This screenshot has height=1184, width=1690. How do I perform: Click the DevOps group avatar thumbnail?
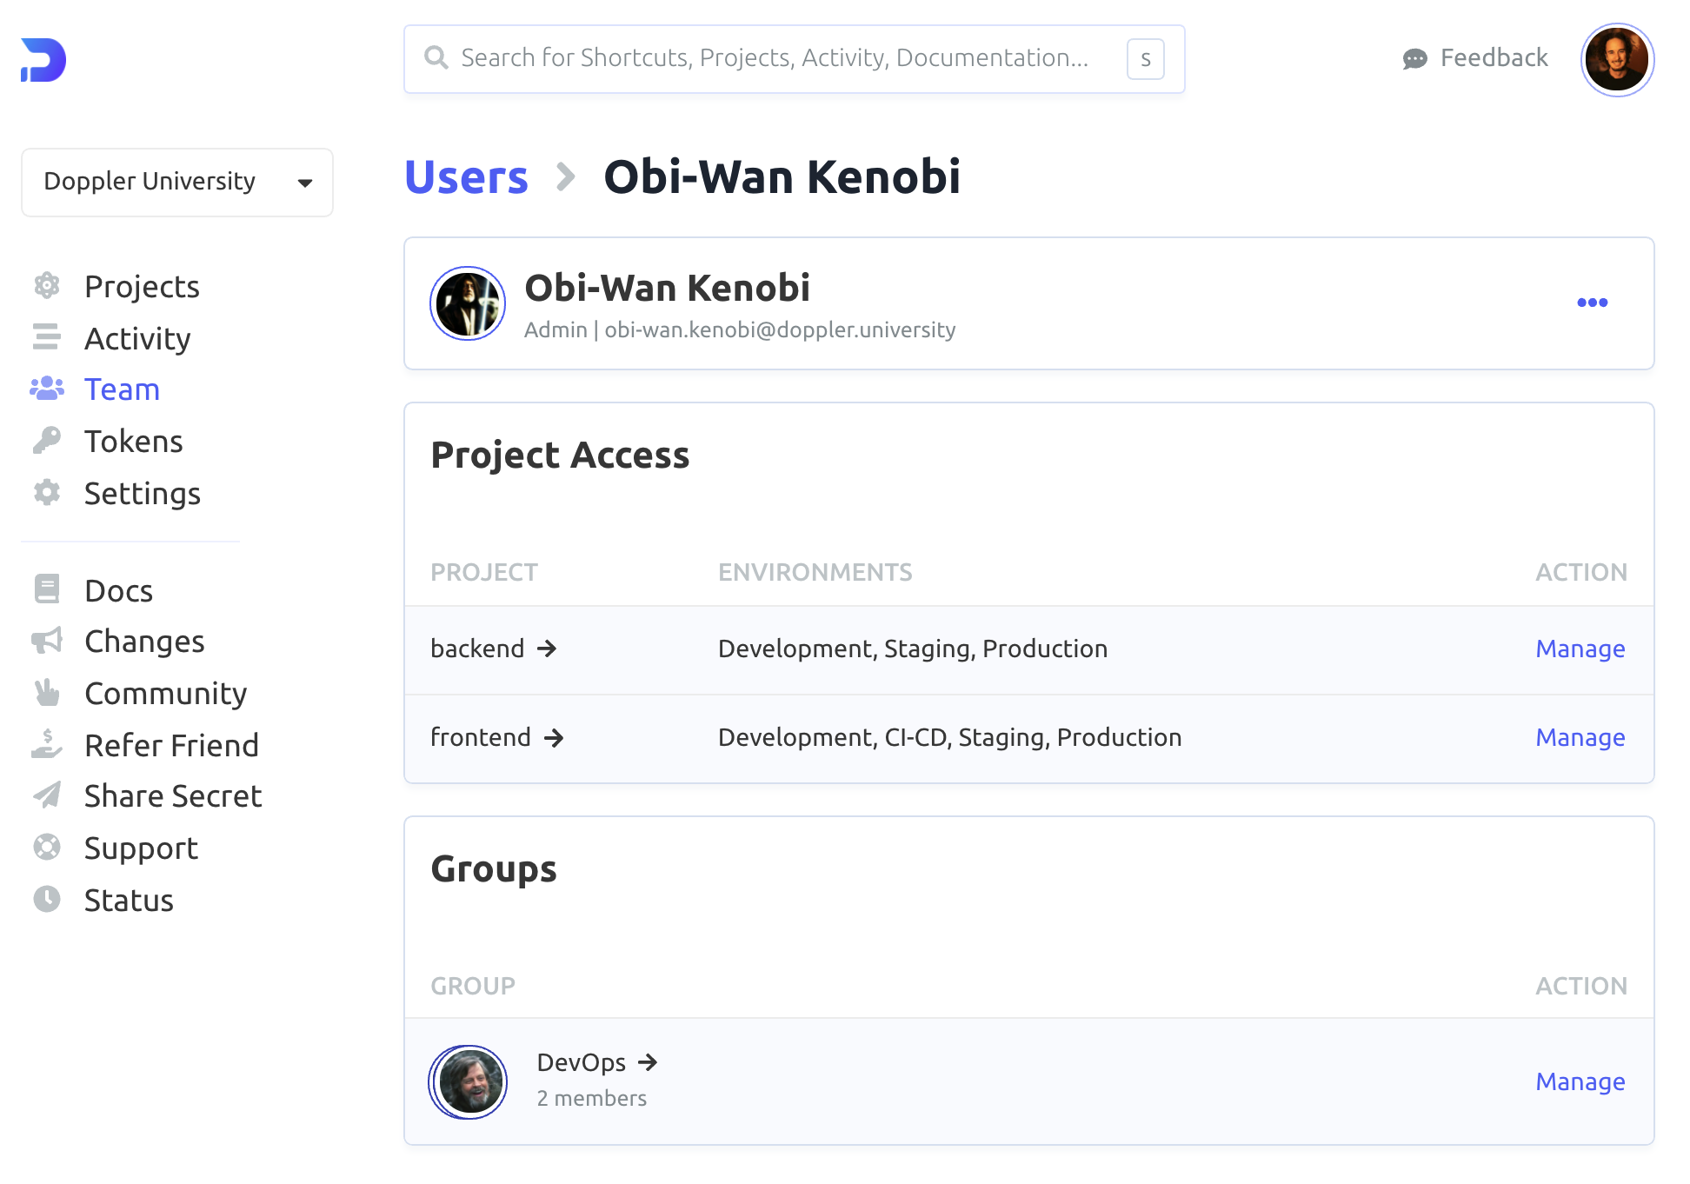[x=469, y=1081]
